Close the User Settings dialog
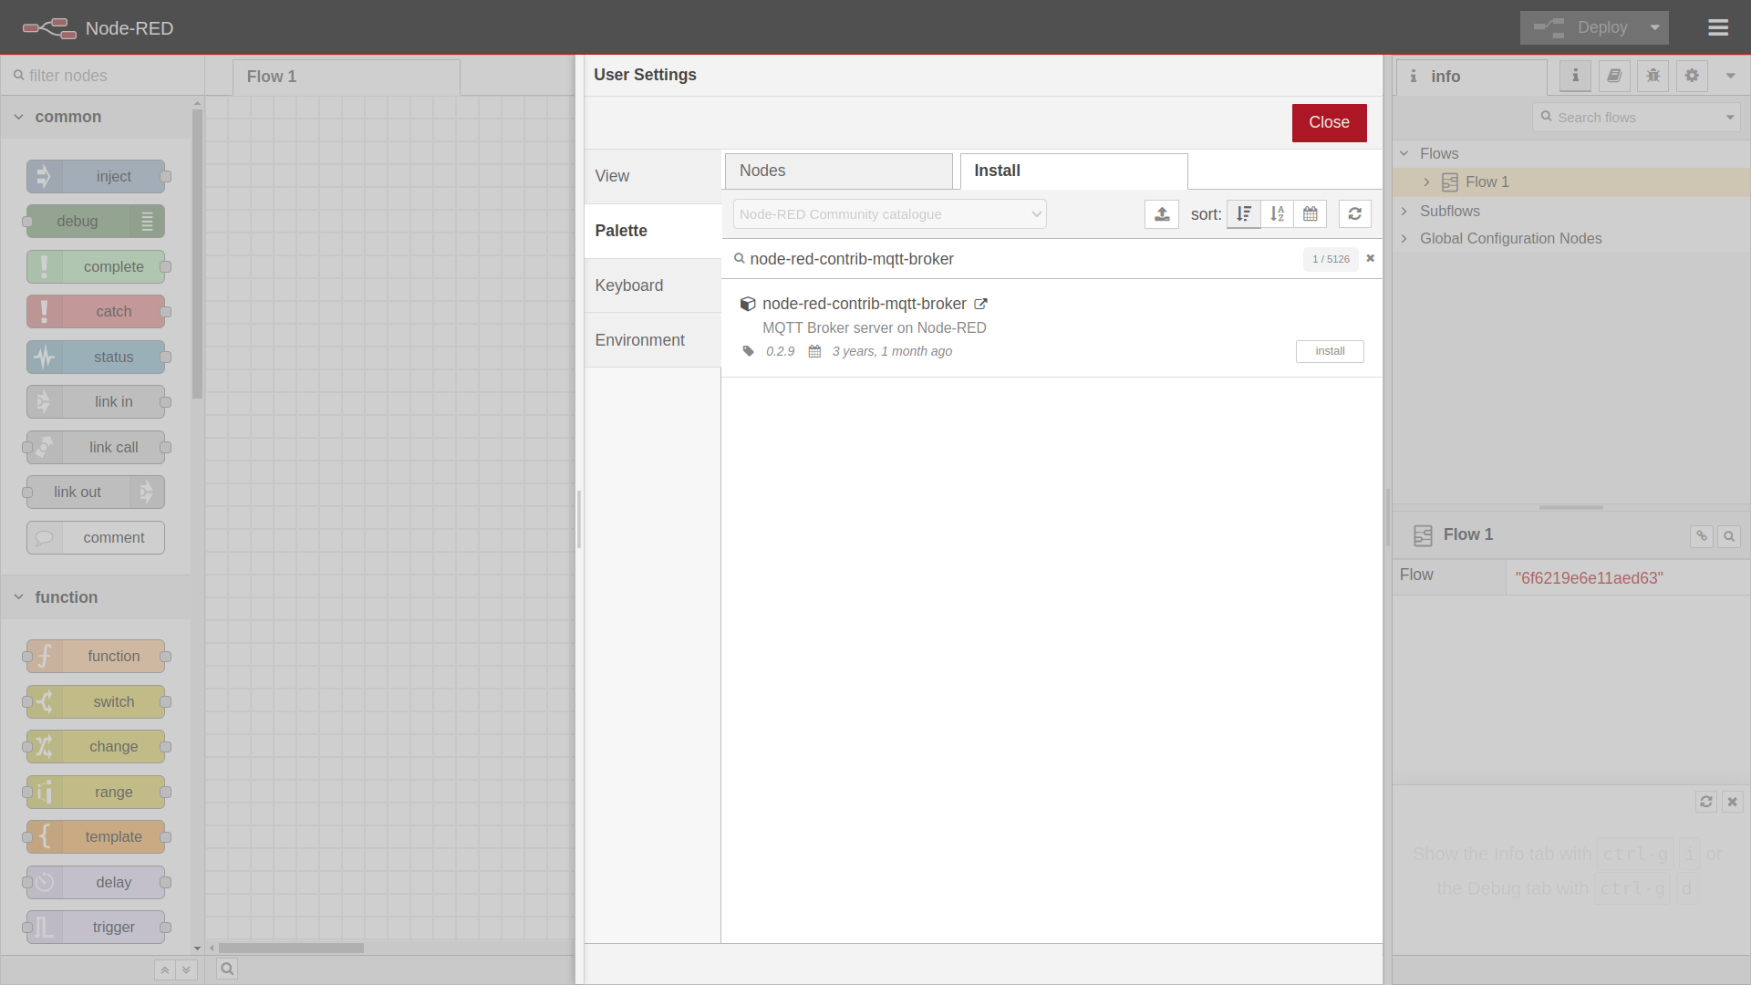 click(x=1329, y=121)
